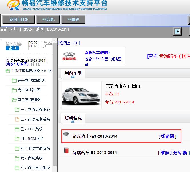Select tree item 一、电源分配中心

[x=35, y=110]
